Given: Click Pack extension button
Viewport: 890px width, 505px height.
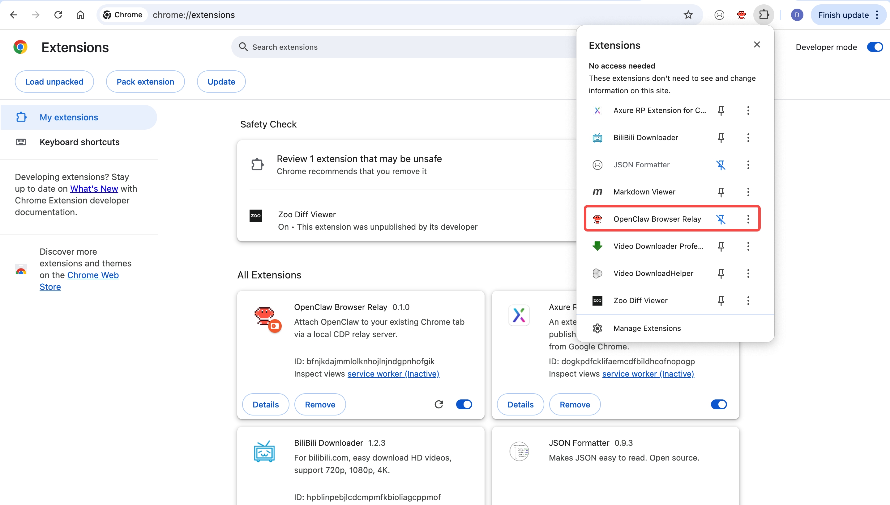Looking at the screenshot, I should coord(145,82).
